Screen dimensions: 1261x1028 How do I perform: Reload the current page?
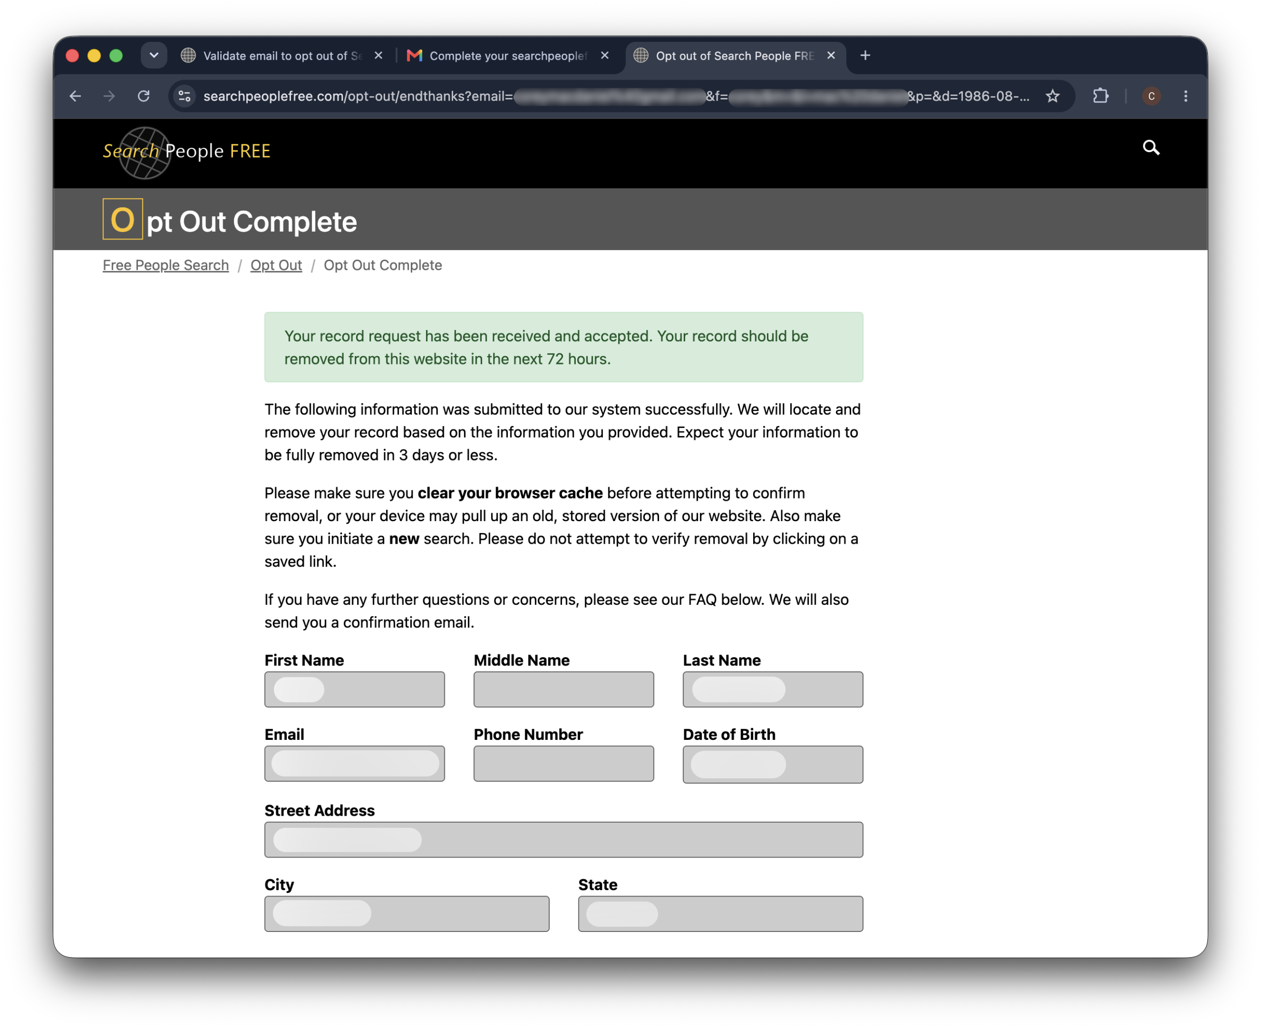143,96
